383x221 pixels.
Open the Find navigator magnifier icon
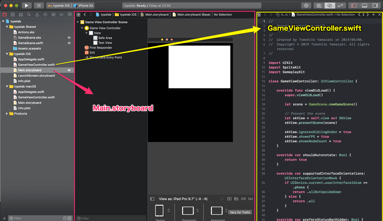[x=29, y=14]
